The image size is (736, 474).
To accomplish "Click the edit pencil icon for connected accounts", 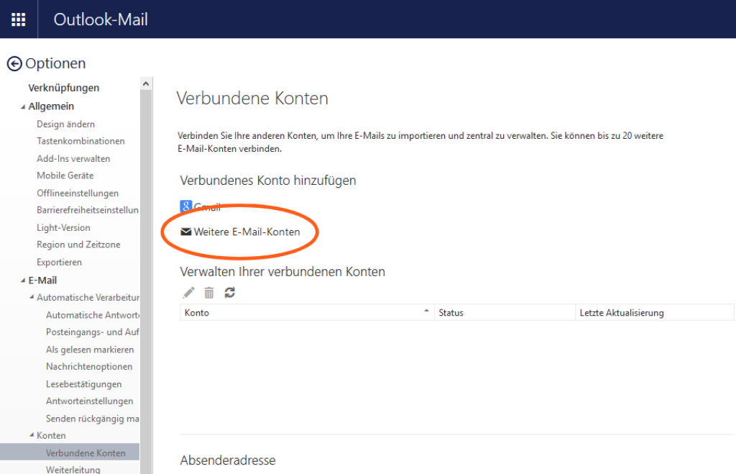I will coord(188,293).
